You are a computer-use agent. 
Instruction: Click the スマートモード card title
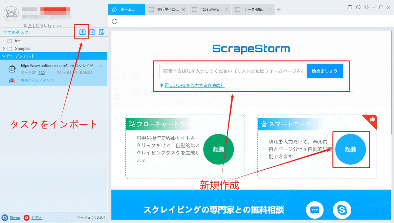[x=290, y=124]
